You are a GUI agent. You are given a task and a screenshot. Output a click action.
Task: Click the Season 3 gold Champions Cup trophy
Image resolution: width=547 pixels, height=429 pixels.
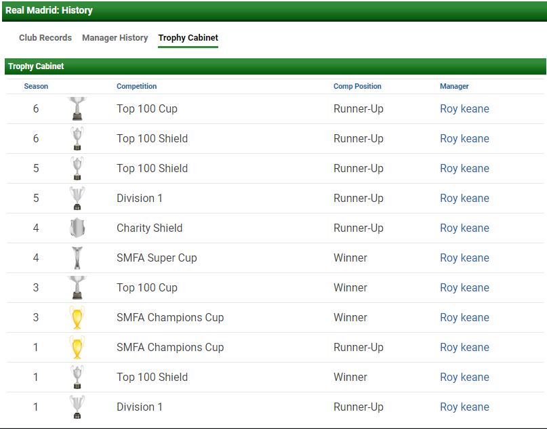pyautogui.click(x=77, y=317)
